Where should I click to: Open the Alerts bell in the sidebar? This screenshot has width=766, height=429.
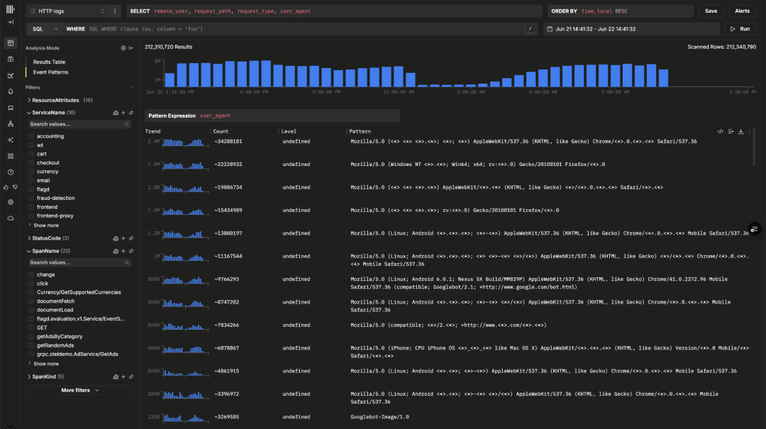tap(11, 91)
